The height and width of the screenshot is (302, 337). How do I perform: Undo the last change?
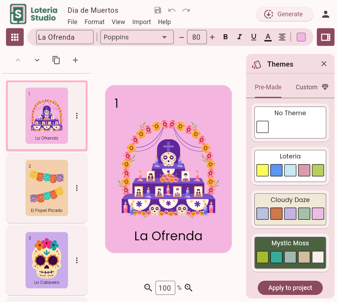[x=172, y=10]
